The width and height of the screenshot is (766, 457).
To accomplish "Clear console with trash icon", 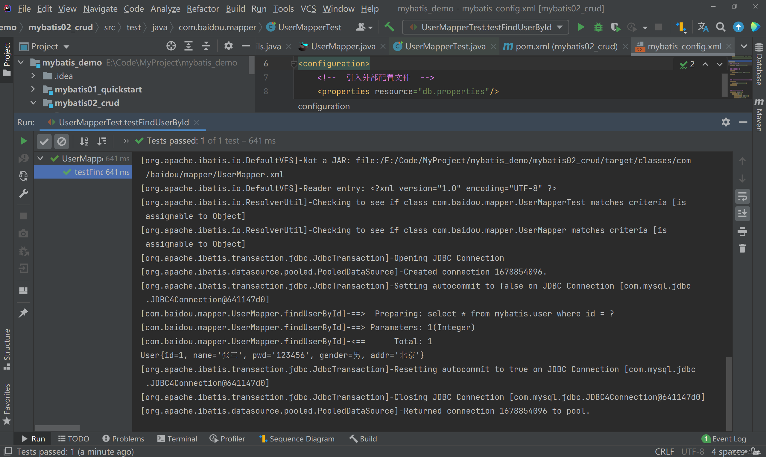I will coord(742,248).
